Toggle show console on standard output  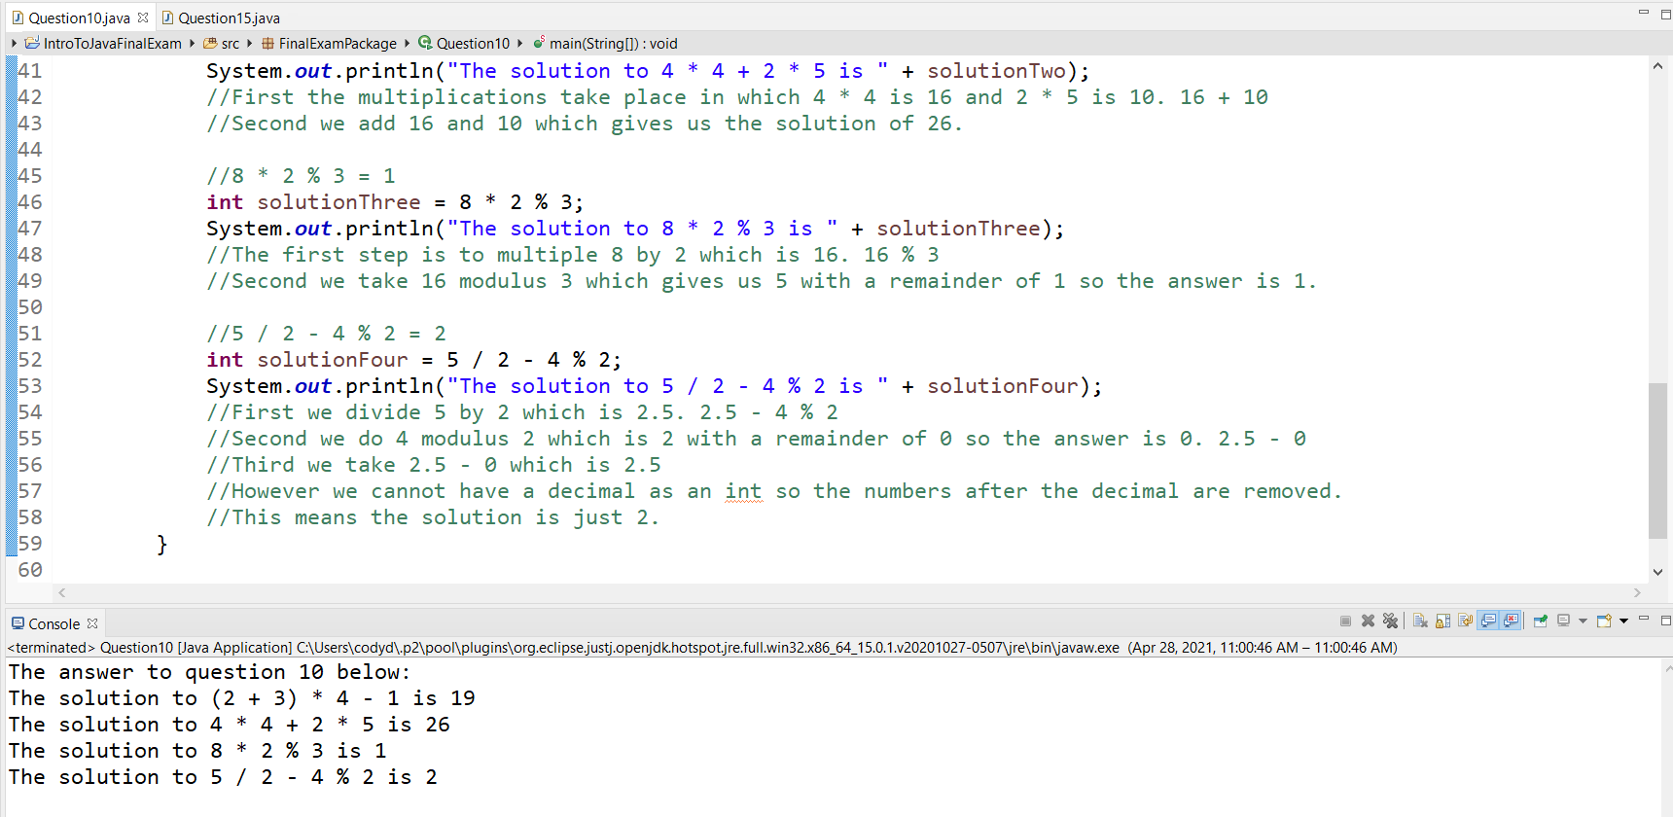coord(1488,621)
